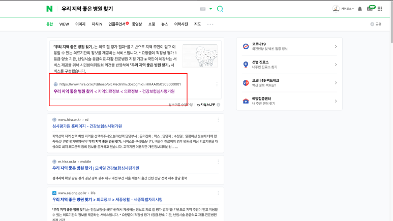Open the 지식iN tab

(x=97, y=24)
